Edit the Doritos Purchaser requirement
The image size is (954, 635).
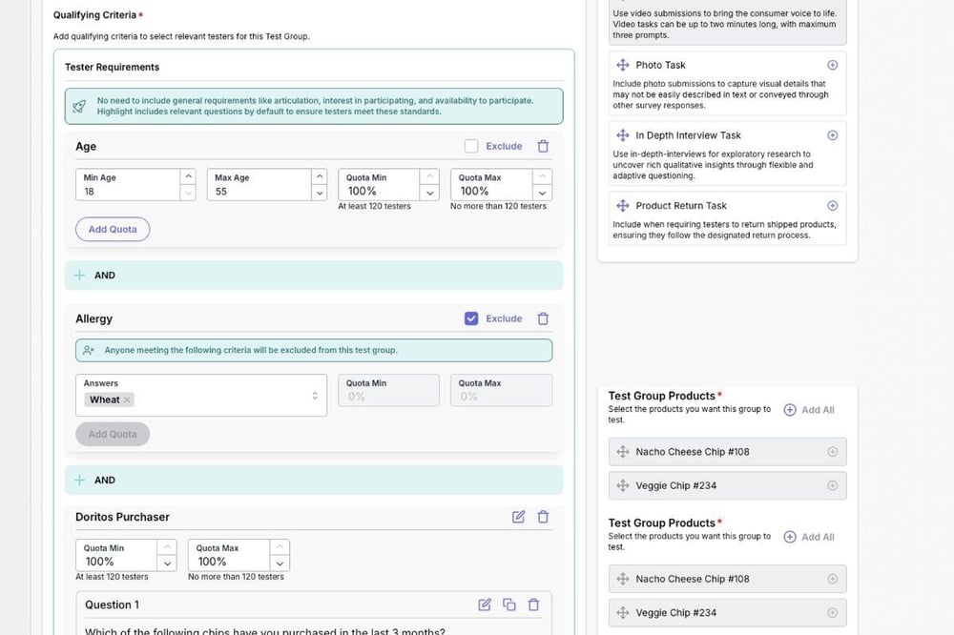[x=518, y=517]
